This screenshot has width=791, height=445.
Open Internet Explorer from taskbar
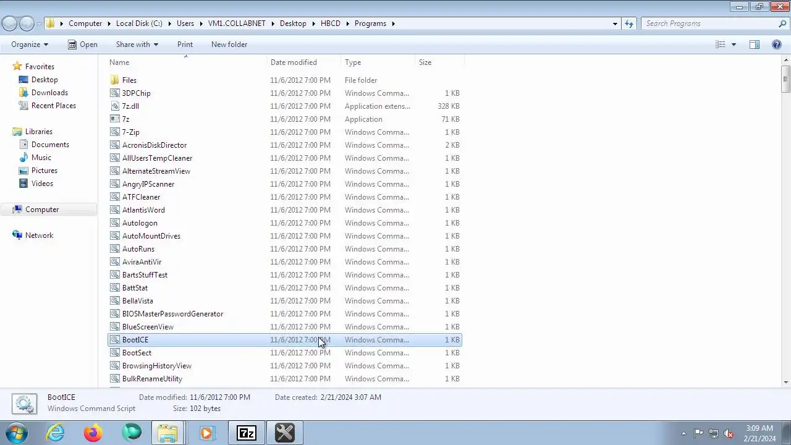(x=56, y=433)
